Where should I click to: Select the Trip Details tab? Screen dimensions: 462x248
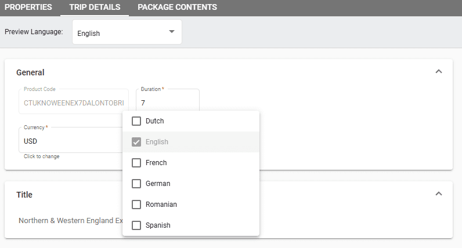click(x=94, y=8)
